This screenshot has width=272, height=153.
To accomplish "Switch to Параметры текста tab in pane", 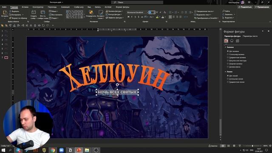I will [x=250, y=36].
